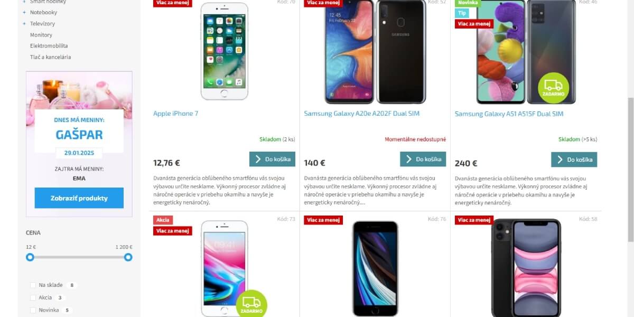
Task: Click the Akcia tag on the bottom-left phone
Action: (163, 220)
